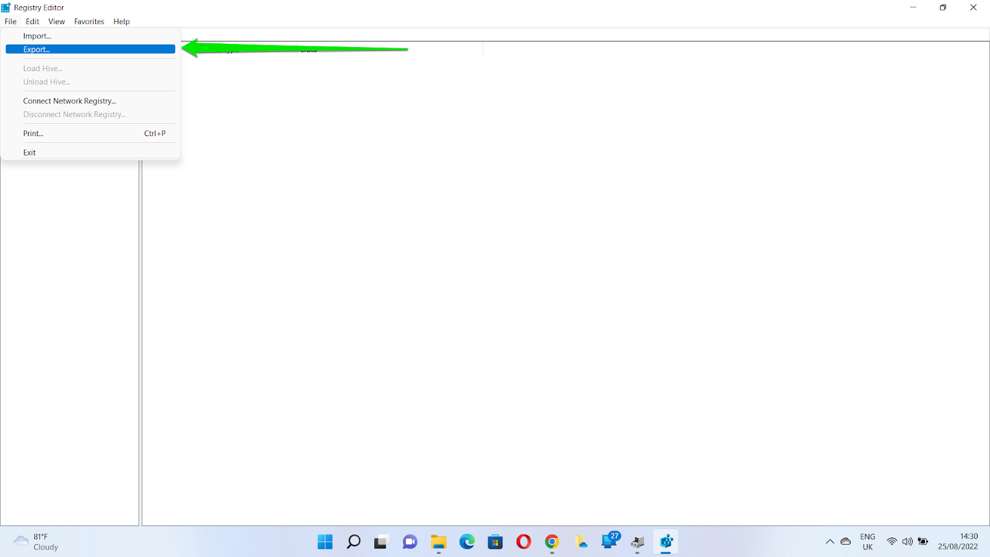Click the Registry Editor title bar icon
The image size is (990, 557).
(x=6, y=7)
